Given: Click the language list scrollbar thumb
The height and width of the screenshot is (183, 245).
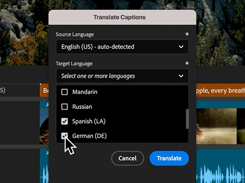Looking at the screenshot, I should click(187, 119).
